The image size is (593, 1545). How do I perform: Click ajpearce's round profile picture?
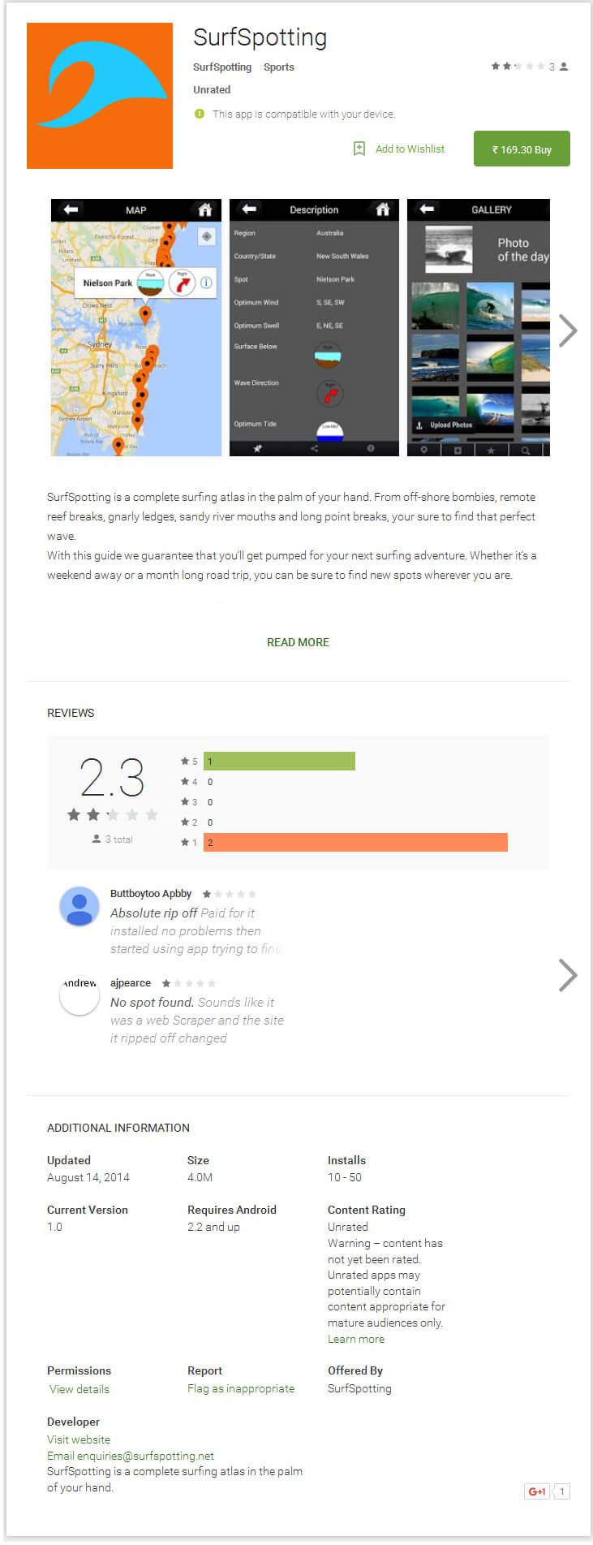79,995
